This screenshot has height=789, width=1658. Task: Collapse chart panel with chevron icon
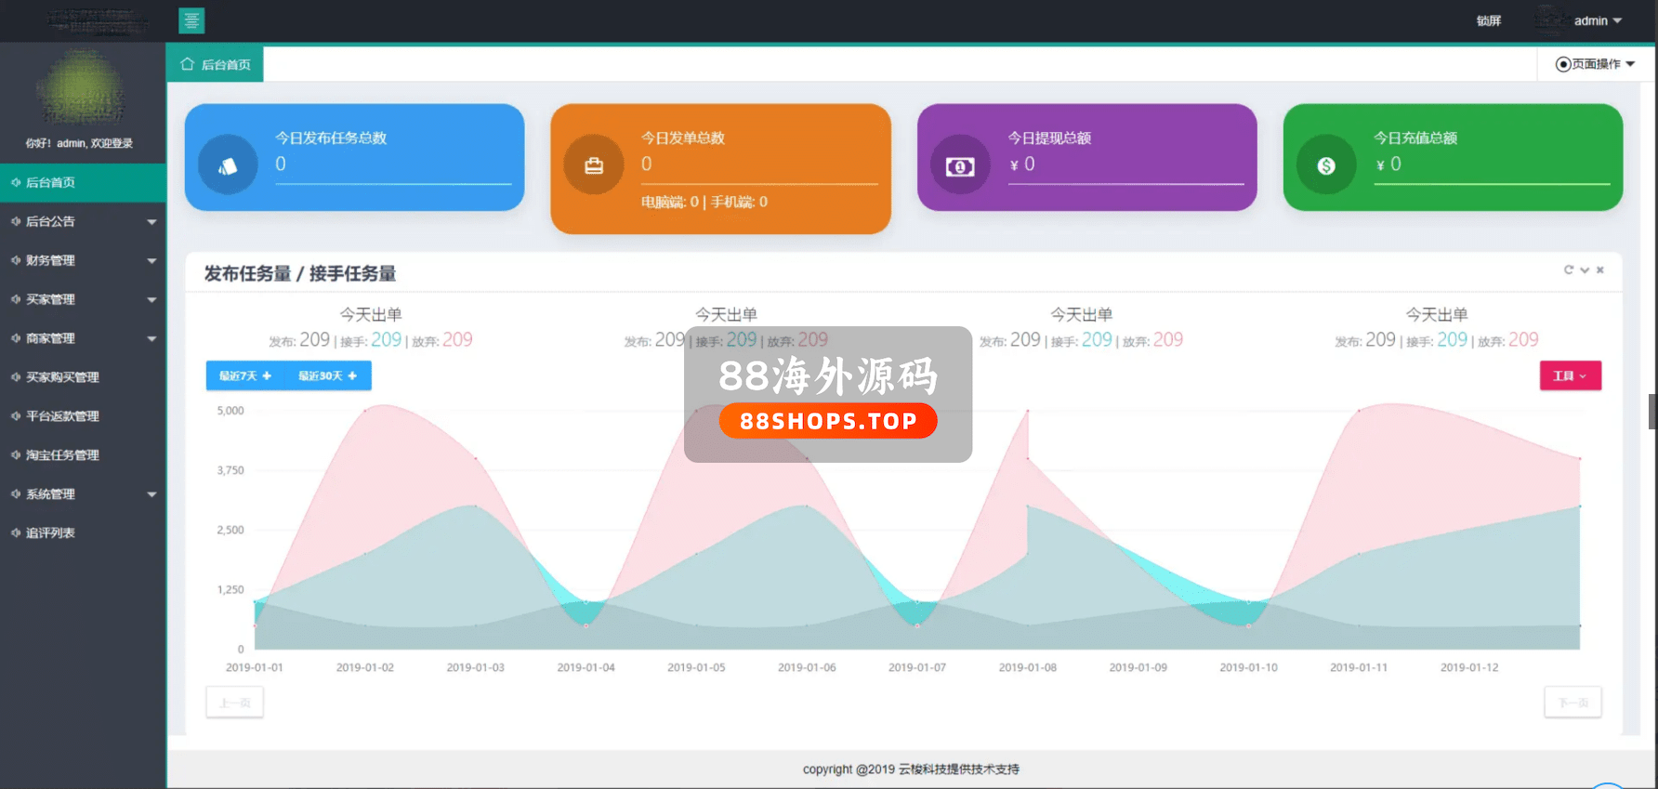click(1585, 270)
